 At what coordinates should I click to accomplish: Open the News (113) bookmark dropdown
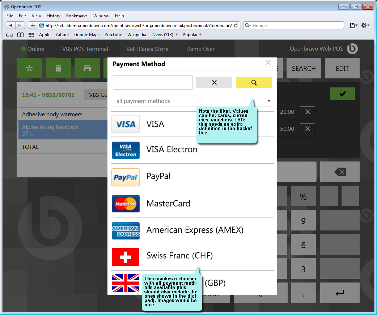tap(165, 35)
